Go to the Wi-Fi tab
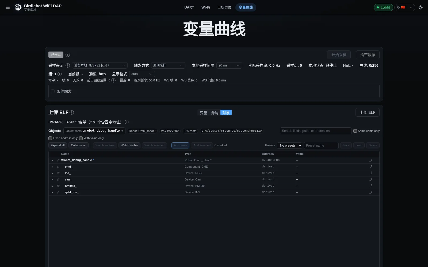The image size is (428, 267). point(206,7)
